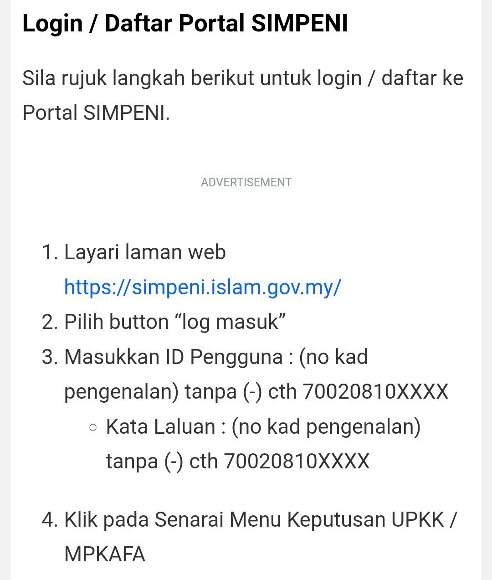The height and width of the screenshot is (580, 492).
Task: Tap the 70020810XXXX example after tanpa (-) cth in step 3
Action: 376,391
